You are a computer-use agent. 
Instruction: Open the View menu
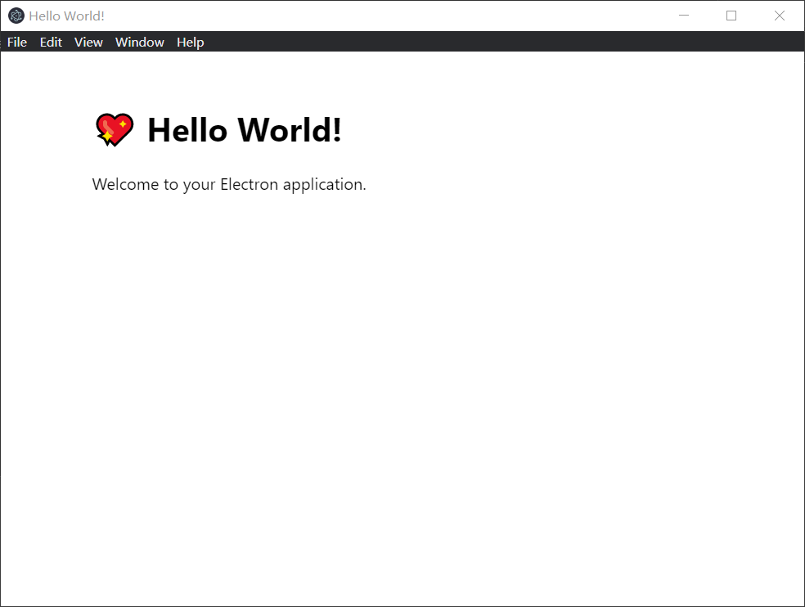[88, 42]
